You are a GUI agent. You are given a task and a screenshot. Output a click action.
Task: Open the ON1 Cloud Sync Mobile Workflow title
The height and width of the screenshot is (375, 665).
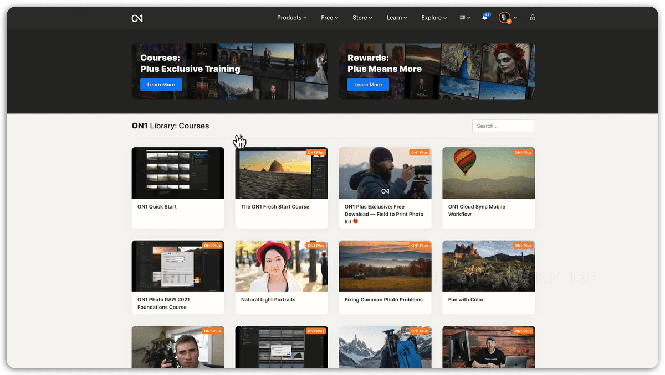[477, 210]
